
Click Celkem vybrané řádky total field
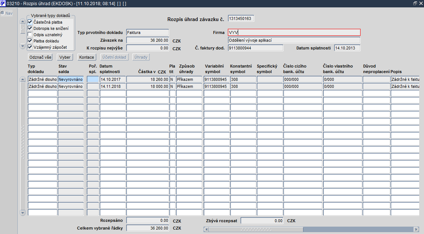tap(147, 228)
